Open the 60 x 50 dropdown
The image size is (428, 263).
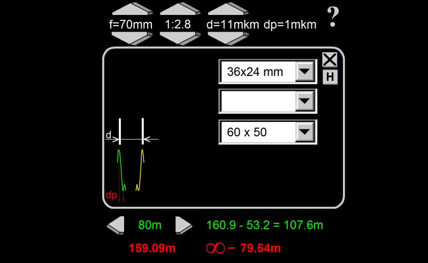pos(304,132)
